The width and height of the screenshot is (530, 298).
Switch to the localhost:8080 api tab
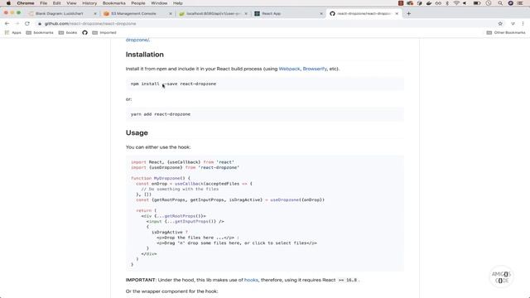(x=213, y=13)
